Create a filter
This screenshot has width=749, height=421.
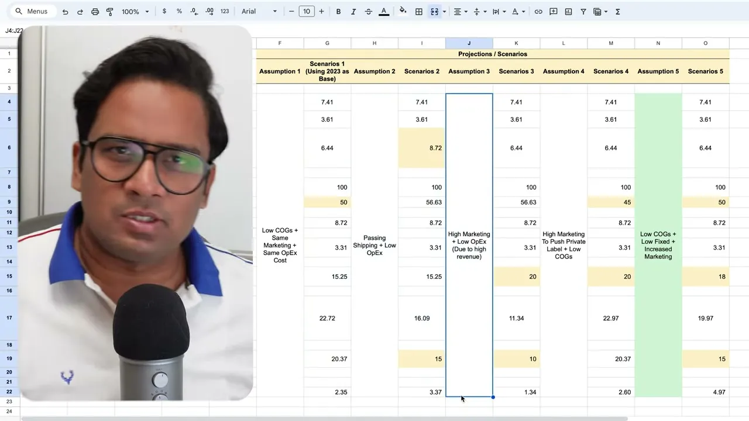583,12
